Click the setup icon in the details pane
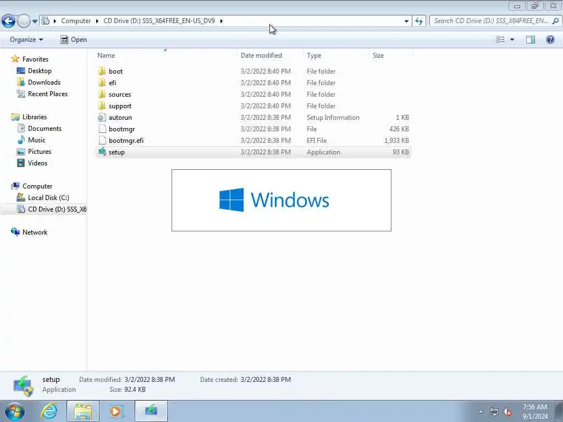563x422 pixels. [23, 385]
